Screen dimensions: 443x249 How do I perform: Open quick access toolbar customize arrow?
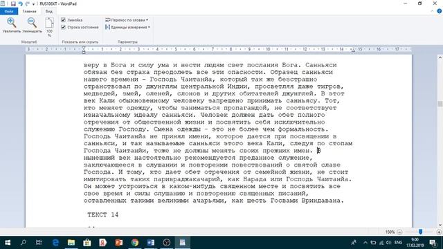click(x=33, y=4)
